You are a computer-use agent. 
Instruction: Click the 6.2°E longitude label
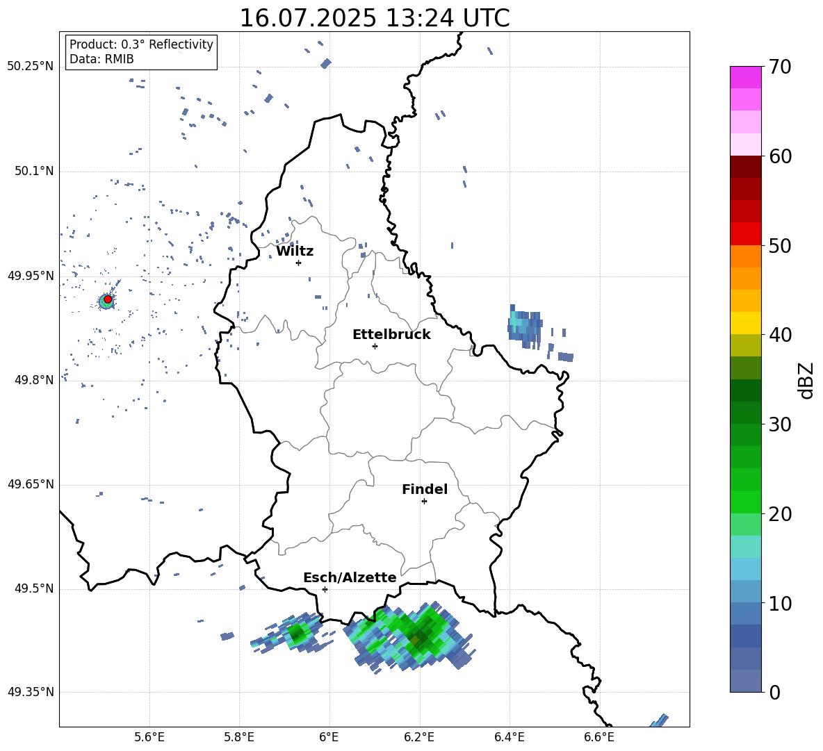419,737
